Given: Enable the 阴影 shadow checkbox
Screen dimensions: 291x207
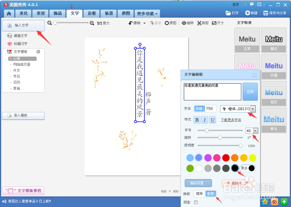Looking at the screenshot, I should click(196, 202).
